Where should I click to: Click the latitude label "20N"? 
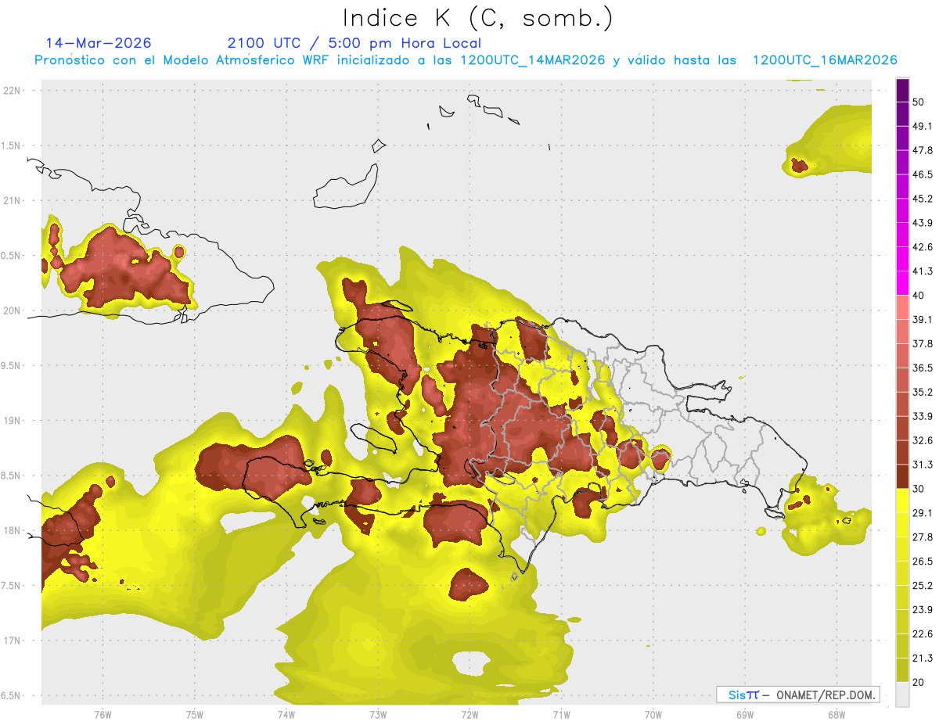point(13,310)
